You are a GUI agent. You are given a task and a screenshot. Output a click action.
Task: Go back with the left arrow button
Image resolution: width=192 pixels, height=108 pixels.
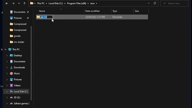coord(7,3)
